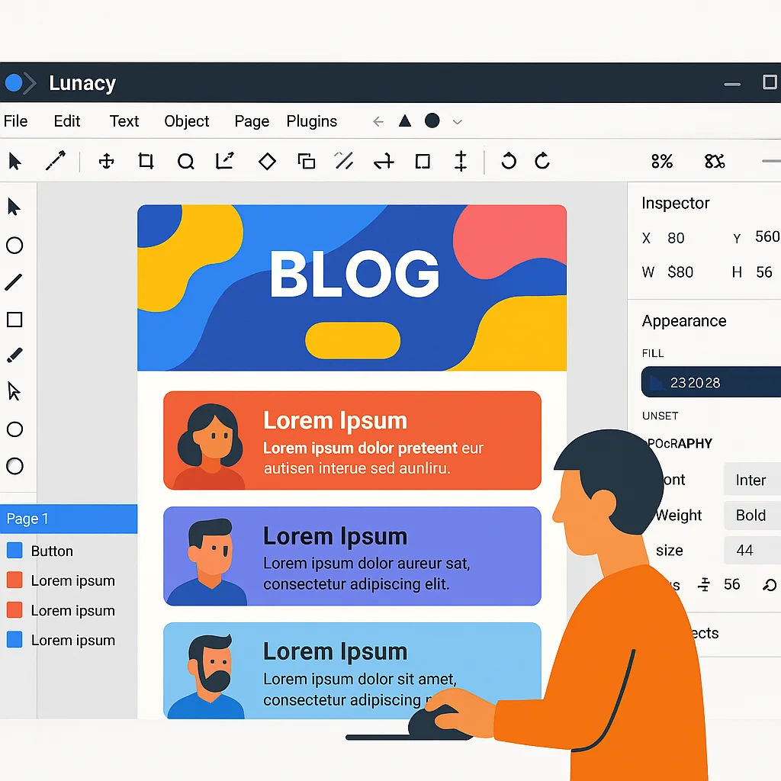Open the Zoom tool

click(185, 161)
